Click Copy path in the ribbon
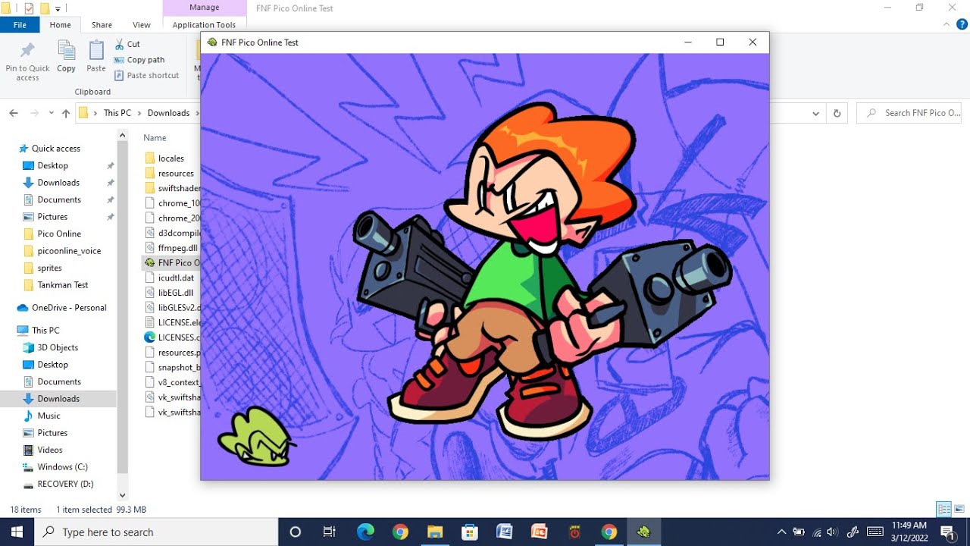 pos(139,60)
